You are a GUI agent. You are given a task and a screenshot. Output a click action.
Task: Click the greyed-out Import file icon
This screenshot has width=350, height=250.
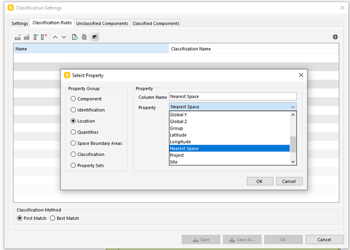(84, 37)
